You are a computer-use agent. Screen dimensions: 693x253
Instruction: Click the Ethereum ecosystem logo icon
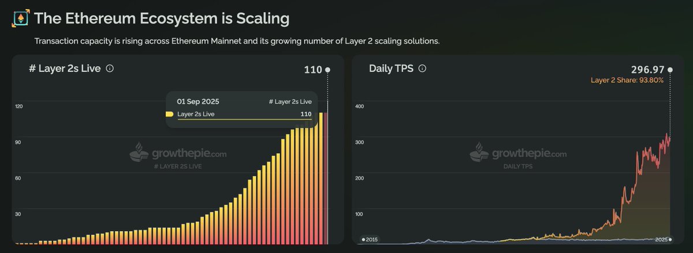click(x=21, y=18)
